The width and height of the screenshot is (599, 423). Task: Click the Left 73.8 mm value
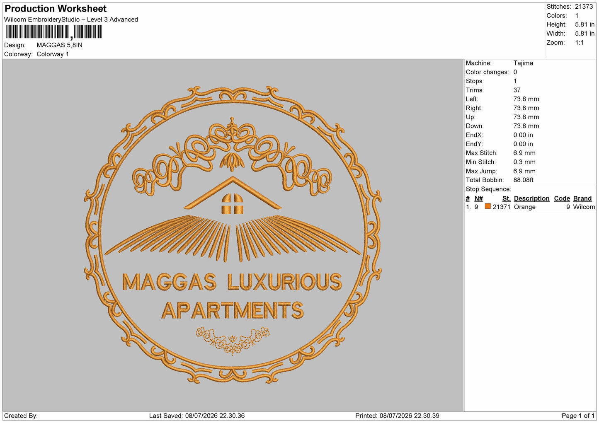[526, 99]
